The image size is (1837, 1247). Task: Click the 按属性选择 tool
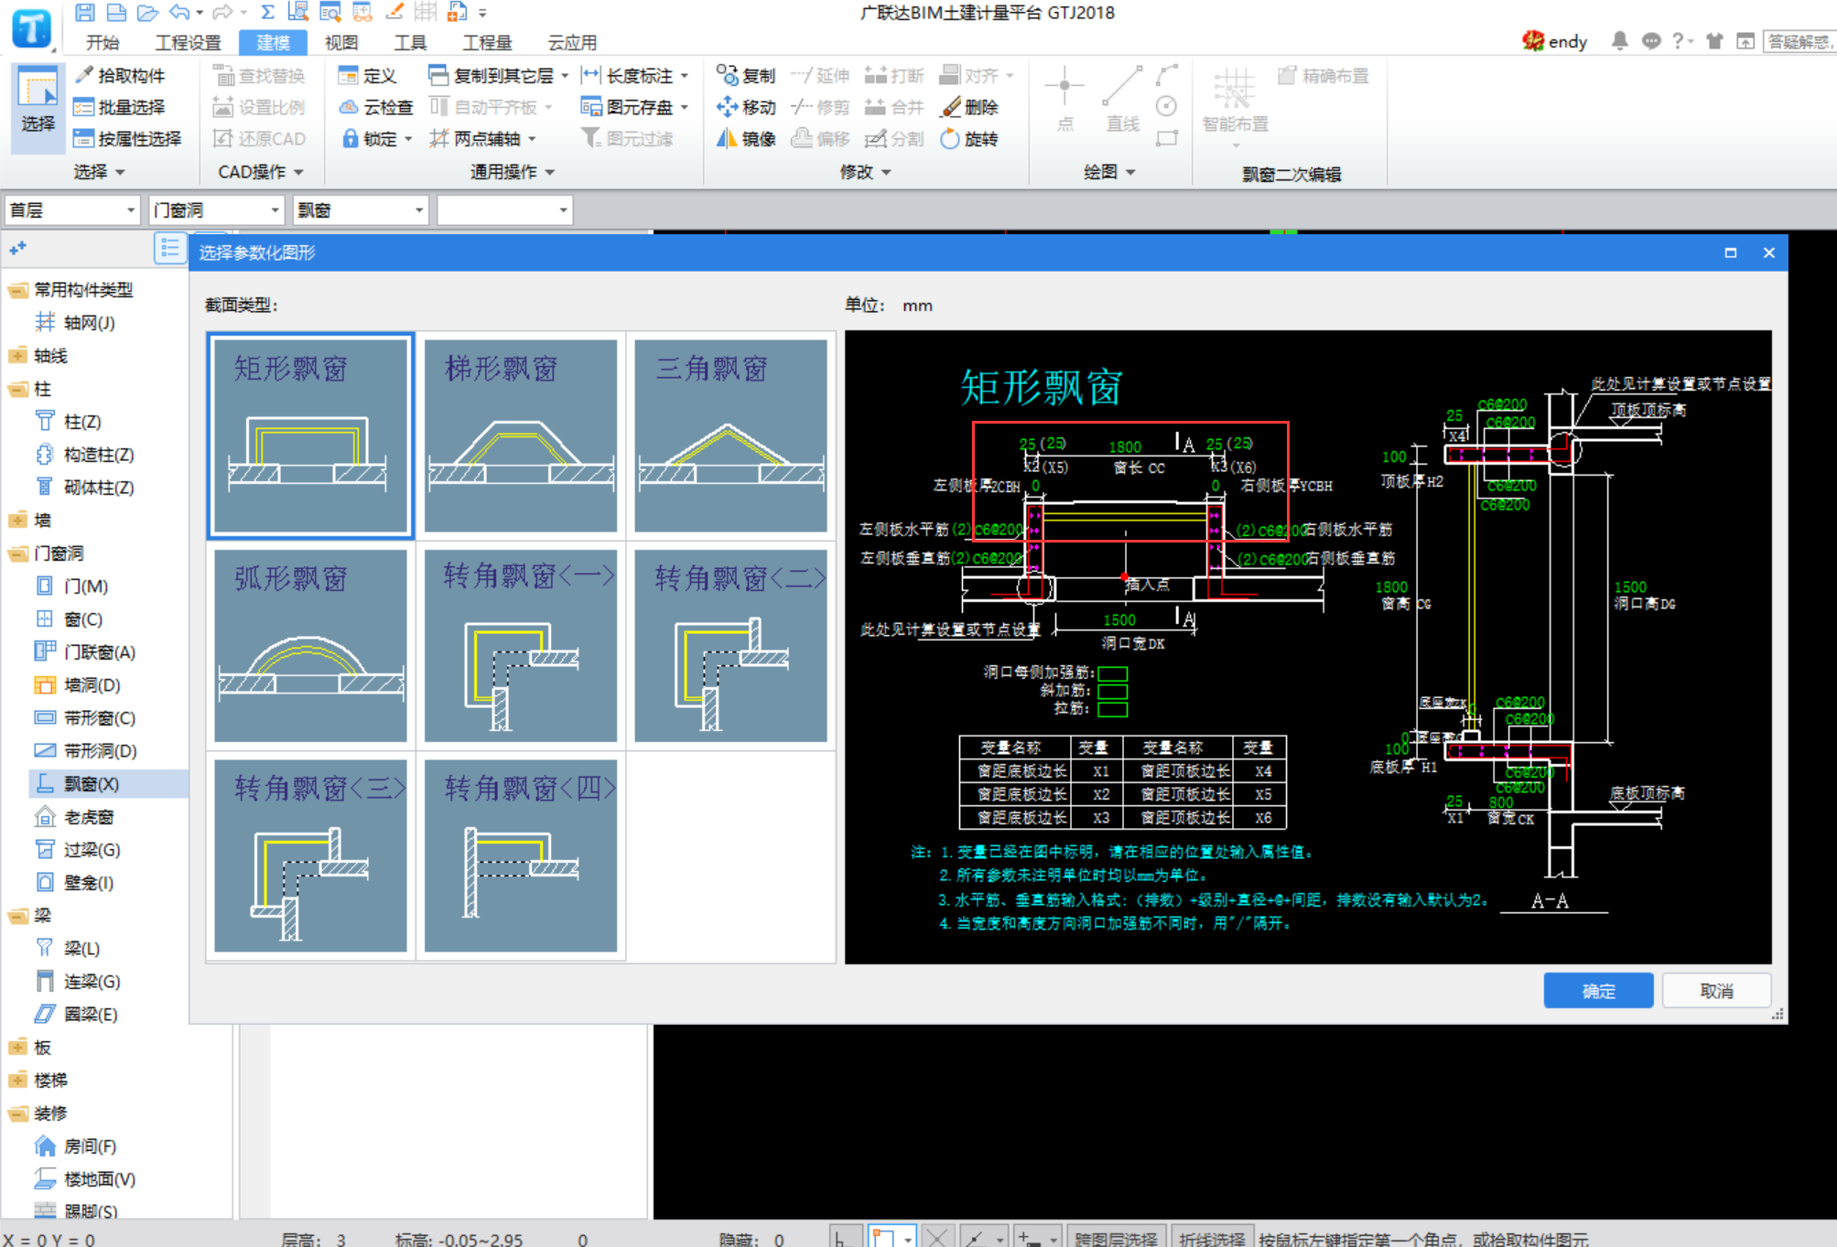(x=127, y=138)
